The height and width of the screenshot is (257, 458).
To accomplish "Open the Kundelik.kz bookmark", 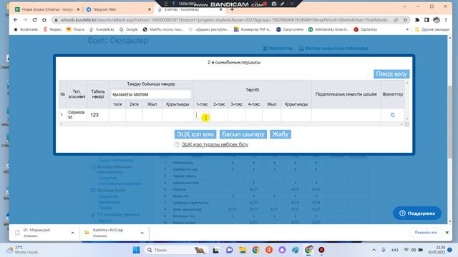I will coord(102,29).
